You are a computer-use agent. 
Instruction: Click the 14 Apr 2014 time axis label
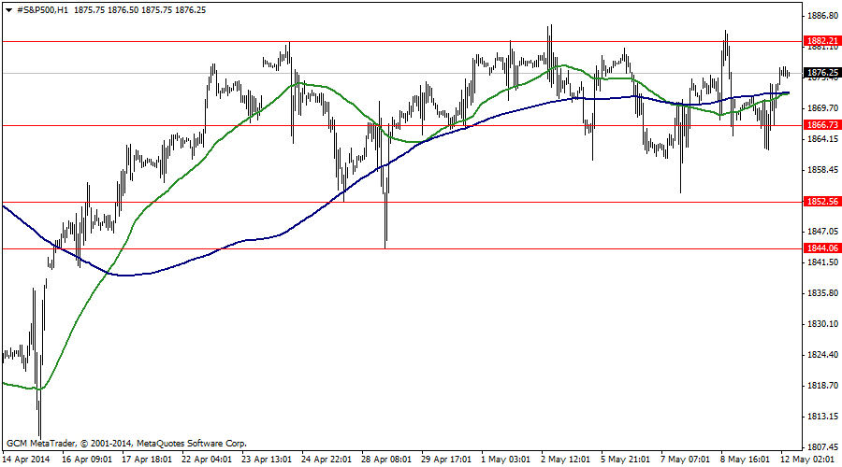coord(26,460)
